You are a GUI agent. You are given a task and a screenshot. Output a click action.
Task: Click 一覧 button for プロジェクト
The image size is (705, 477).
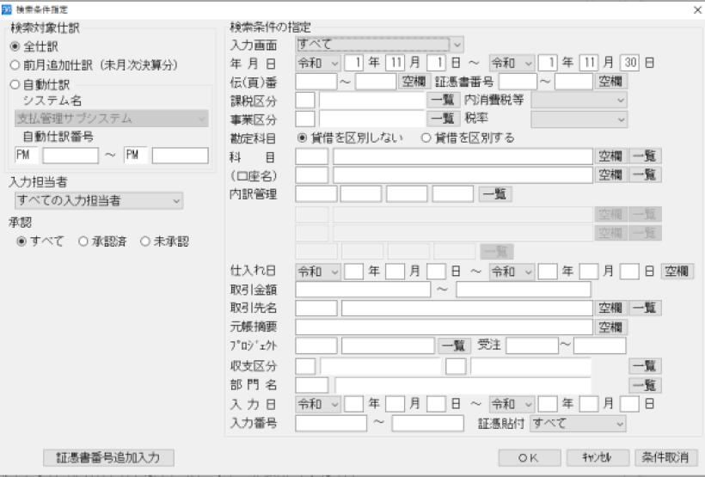pos(454,346)
